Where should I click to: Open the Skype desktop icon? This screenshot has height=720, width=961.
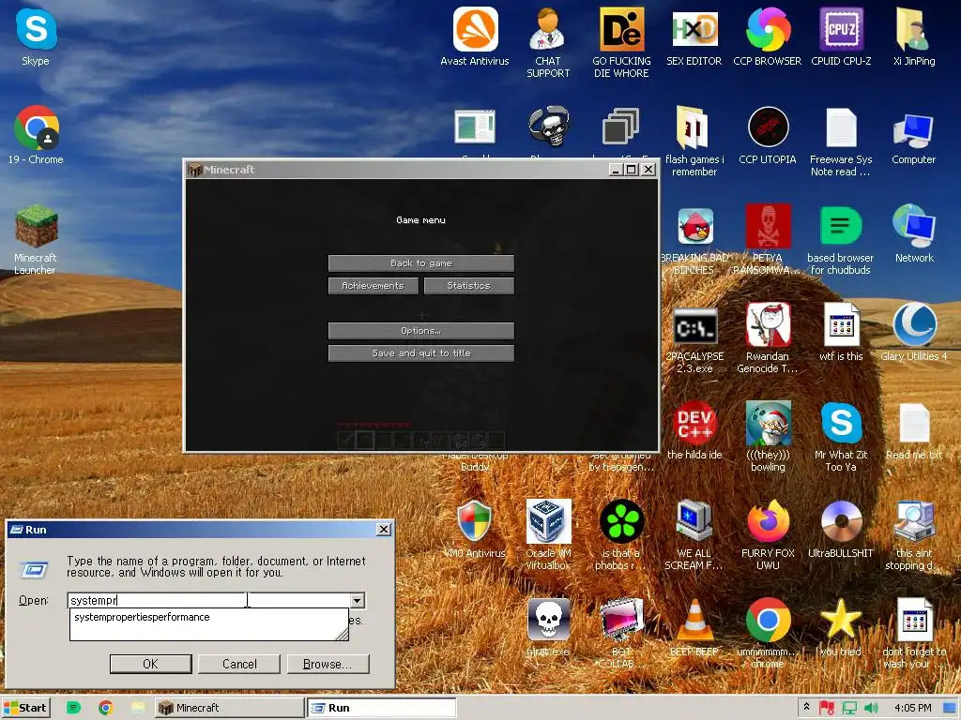[x=36, y=37]
